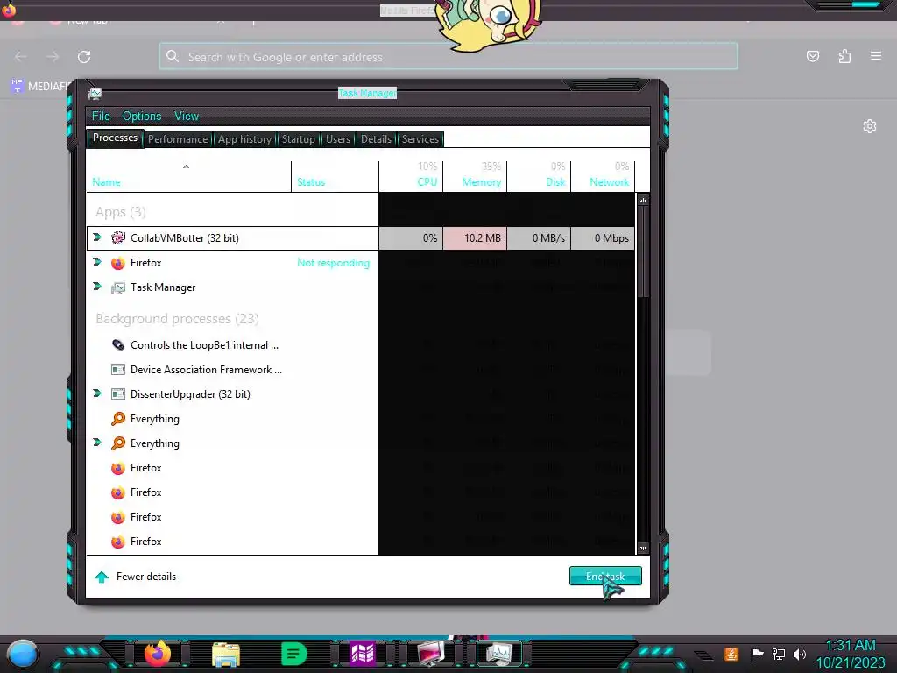897x673 pixels.
Task: Expand the DissenterUpgrader process group
Action: coord(97,393)
